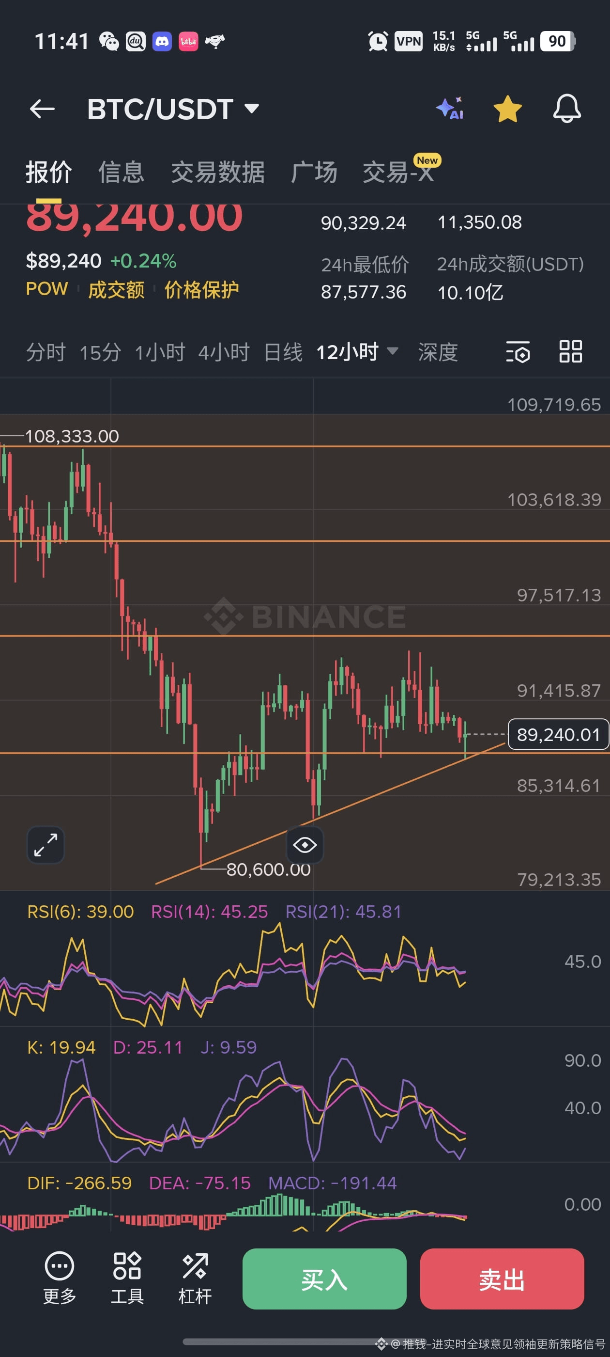Tap the K: 19.94 KDJ label
This screenshot has height=1357, width=610.
click(x=61, y=1047)
